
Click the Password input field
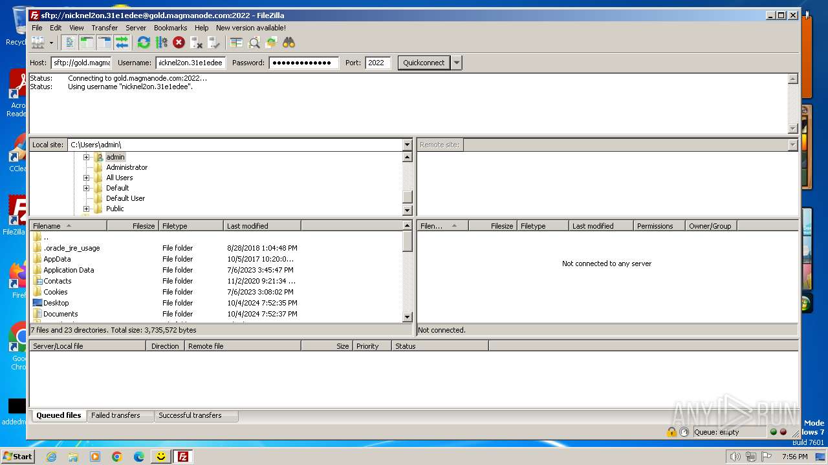(303, 63)
